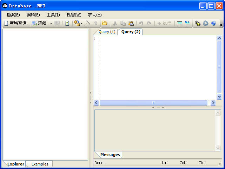Collapse the Explorer panel via splitter handle
Viewport: 225px width, 169px height.
pos(91,98)
